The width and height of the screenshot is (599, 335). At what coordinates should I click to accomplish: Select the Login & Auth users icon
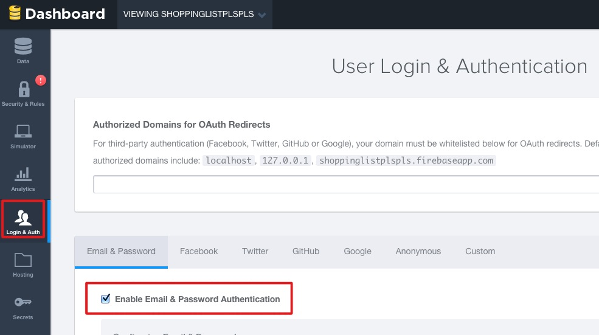tap(23, 217)
